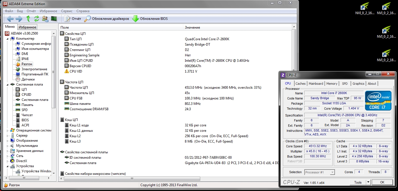Select the Разгон tree item
Screen dimensions: 398x191
(24, 64)
